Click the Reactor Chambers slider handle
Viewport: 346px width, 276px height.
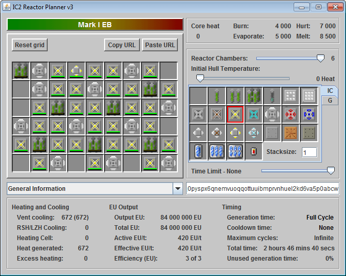pyautogui.click(x=321, y=58)
